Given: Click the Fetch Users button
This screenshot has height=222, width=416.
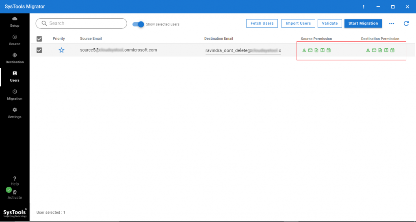Looking at the screenshot, I should coord(262,23).
